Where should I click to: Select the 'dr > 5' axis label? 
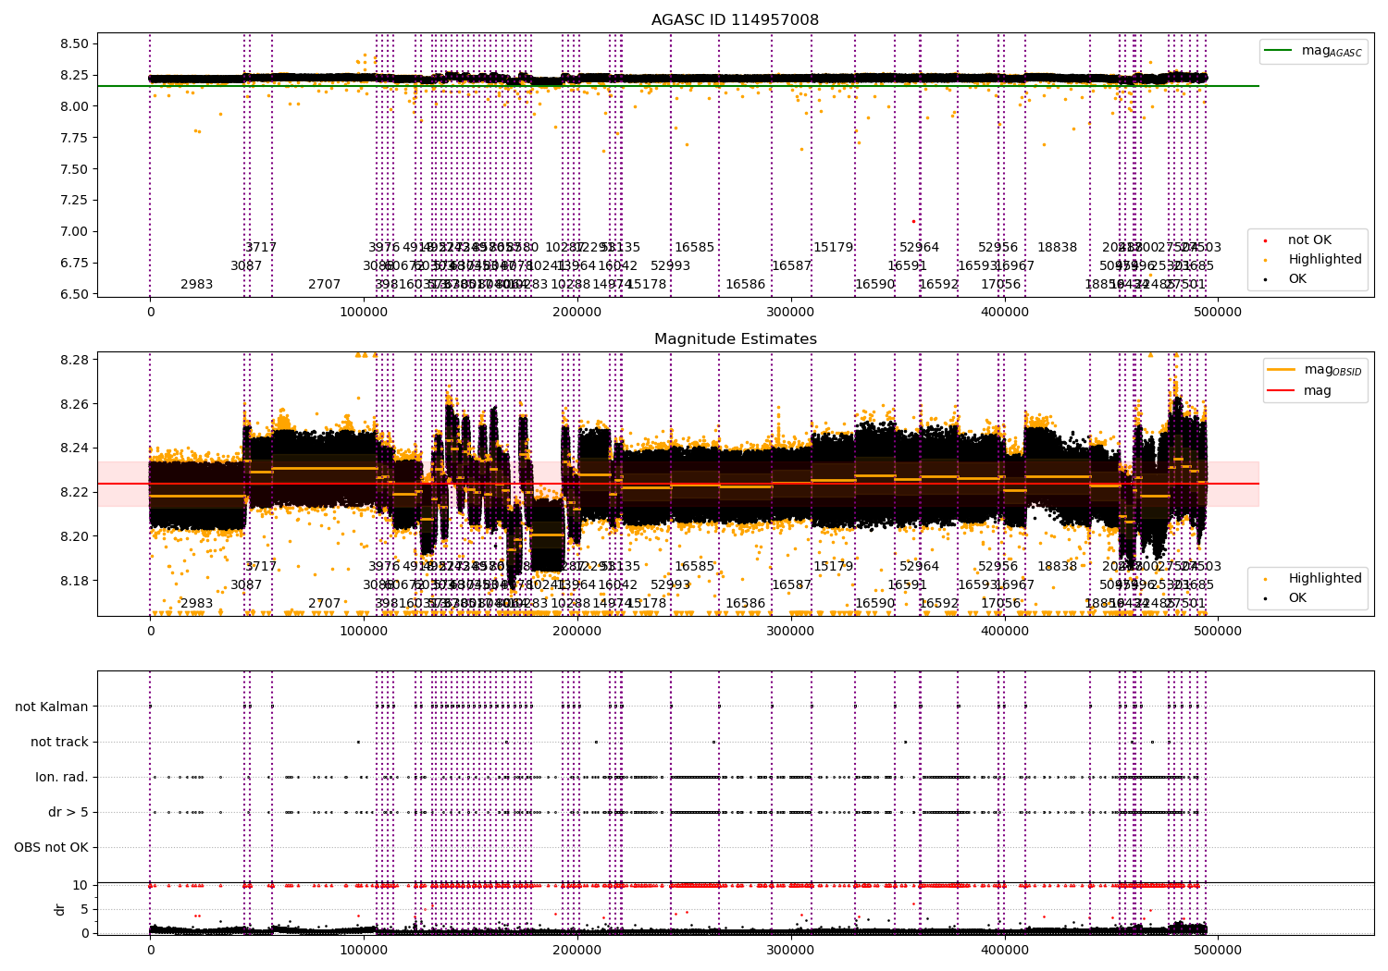pyautogui.click(x=68, y=813)
